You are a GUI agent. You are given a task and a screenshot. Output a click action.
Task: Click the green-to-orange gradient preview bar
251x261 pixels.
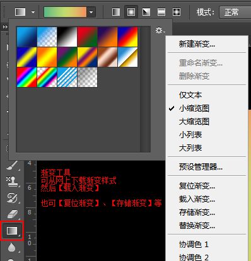[x=65, y=12]
